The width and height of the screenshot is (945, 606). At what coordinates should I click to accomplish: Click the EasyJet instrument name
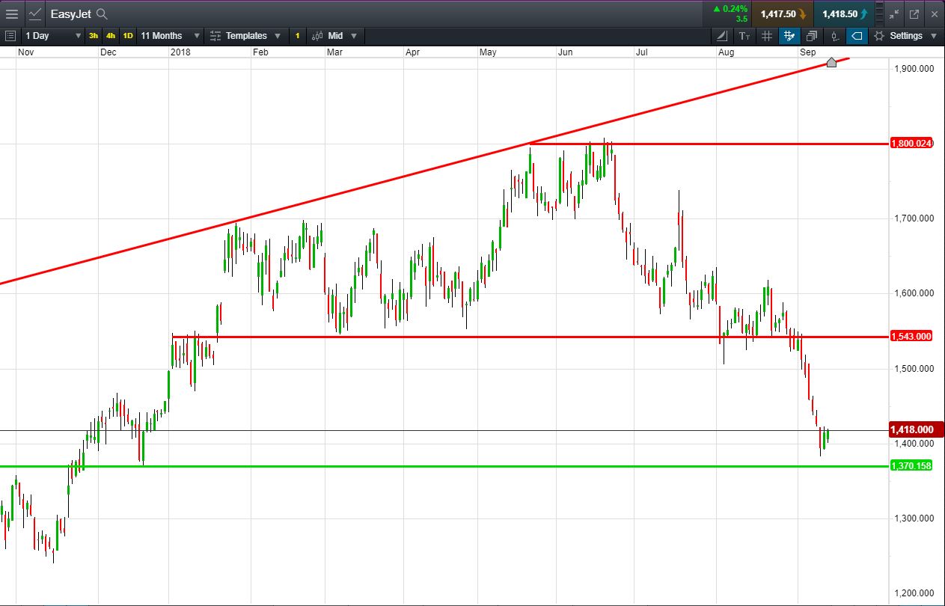click(x=72, y=13)
